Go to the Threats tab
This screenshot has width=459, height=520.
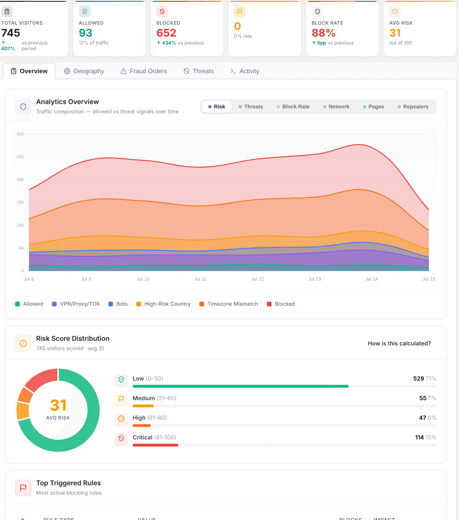pyautogui.click(x=198, y=71)
